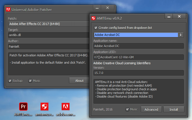This screenshot has width=192, height=120.
Task: Click the 'Patch:' label in Universal Adobe Patcher
Action: click(12, 19)
